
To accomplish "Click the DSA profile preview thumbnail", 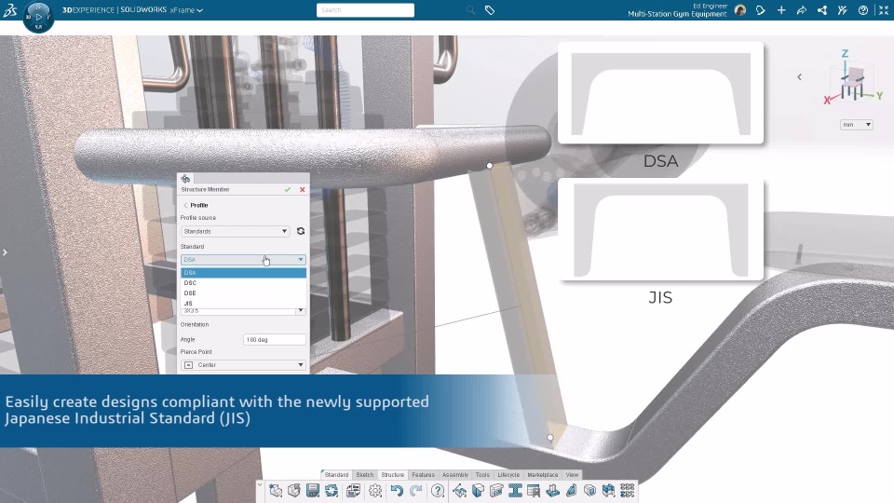I will (x=660, y=93).
